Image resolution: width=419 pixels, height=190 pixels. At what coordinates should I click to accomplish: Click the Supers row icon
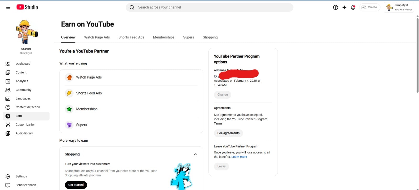[69, 125]
